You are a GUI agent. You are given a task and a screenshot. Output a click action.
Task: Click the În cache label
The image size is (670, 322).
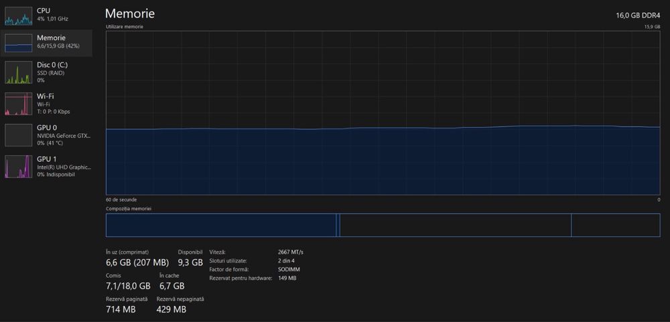[170, 276]
